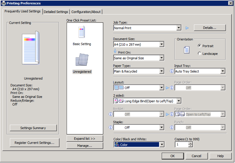Open the Paper Type dropdown
This screenshot has height=163, width=235.
pos(161,71)
